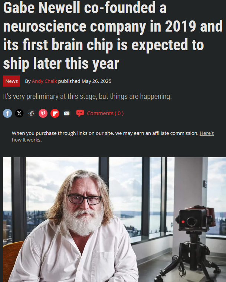
Task: Click the word "published" in byline
Action: tap(69, 81)
